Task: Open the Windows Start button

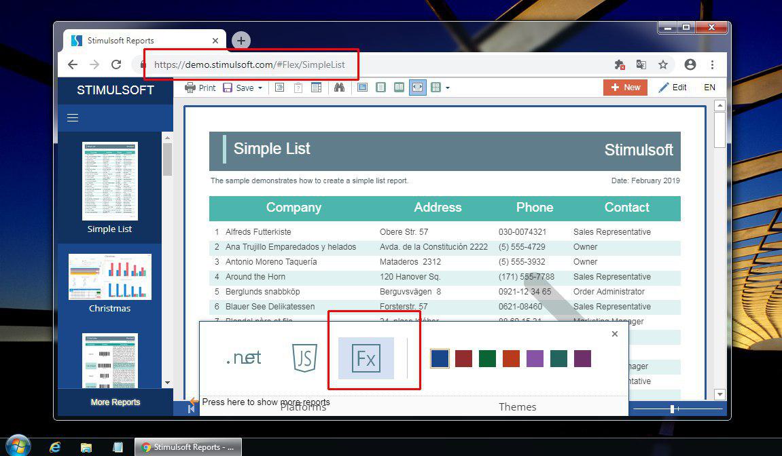Action: (x=18, y=446)
